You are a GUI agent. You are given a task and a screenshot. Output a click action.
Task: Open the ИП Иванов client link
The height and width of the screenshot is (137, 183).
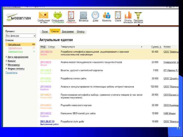coord(171,70)
